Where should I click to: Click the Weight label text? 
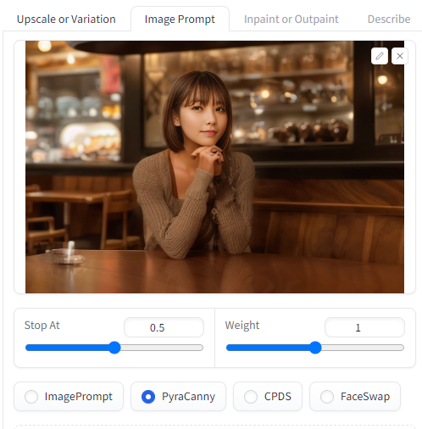click(x=242, y=326)
